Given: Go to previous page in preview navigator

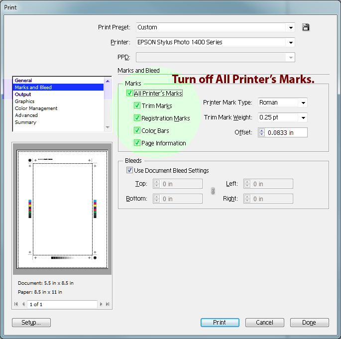Looking at the screenshot, I should (23, 304).
